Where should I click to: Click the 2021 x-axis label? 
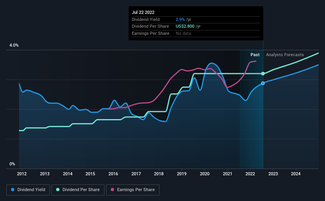coord(227,174)
